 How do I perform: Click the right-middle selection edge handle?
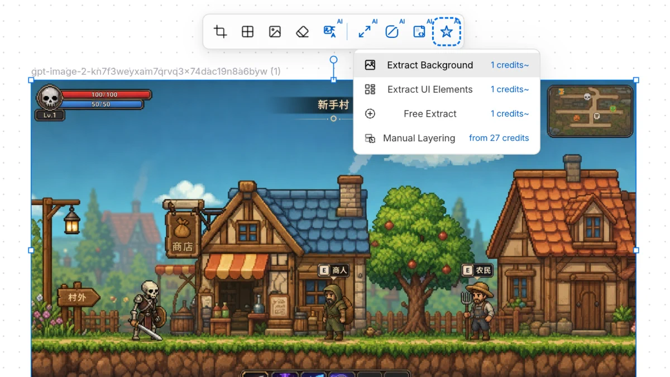(x=636, y=250)
